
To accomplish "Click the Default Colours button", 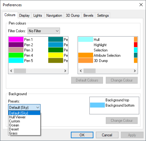I will click(x=87, y=80).
